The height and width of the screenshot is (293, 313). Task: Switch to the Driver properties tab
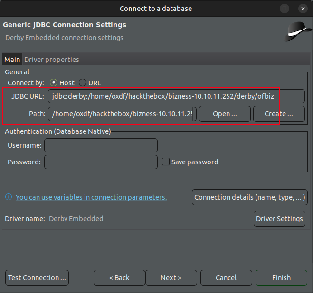(x=52, y=60)
